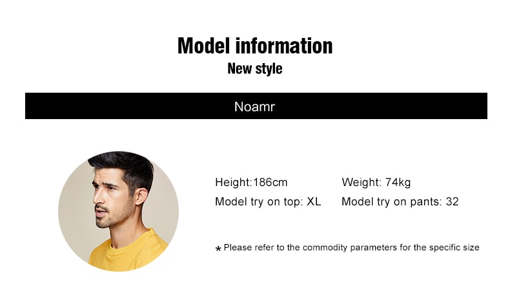Click the 'Model information' heading

pos(255,46)
